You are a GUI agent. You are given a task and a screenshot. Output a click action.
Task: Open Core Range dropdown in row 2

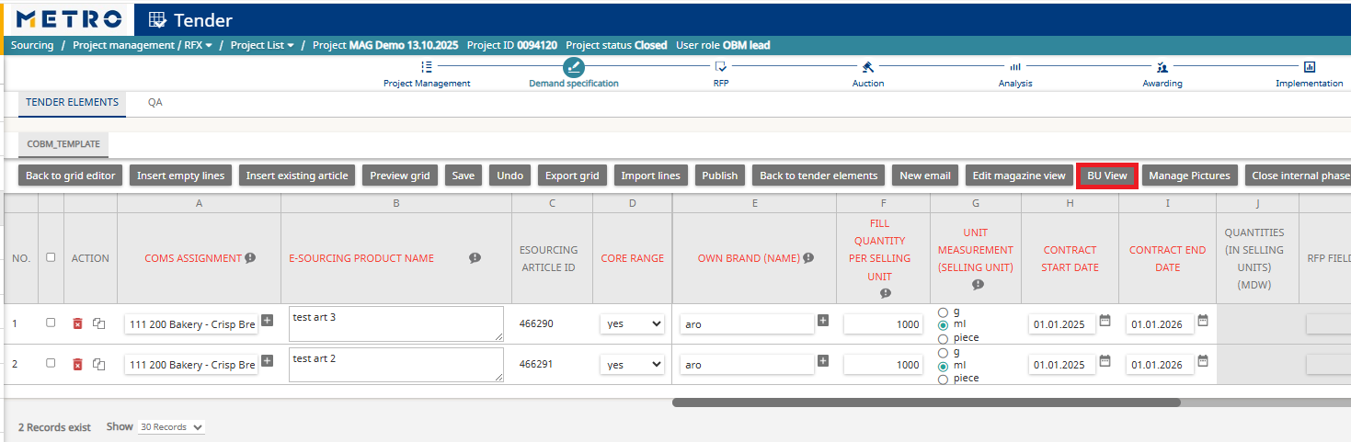pos(632,365)
